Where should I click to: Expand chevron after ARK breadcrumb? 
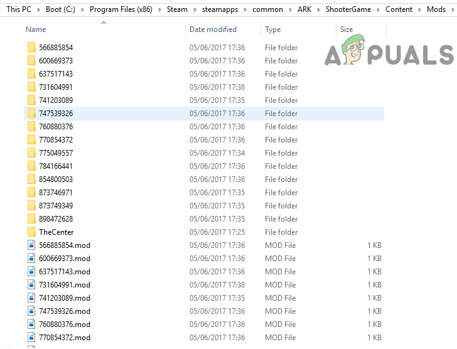318,9
